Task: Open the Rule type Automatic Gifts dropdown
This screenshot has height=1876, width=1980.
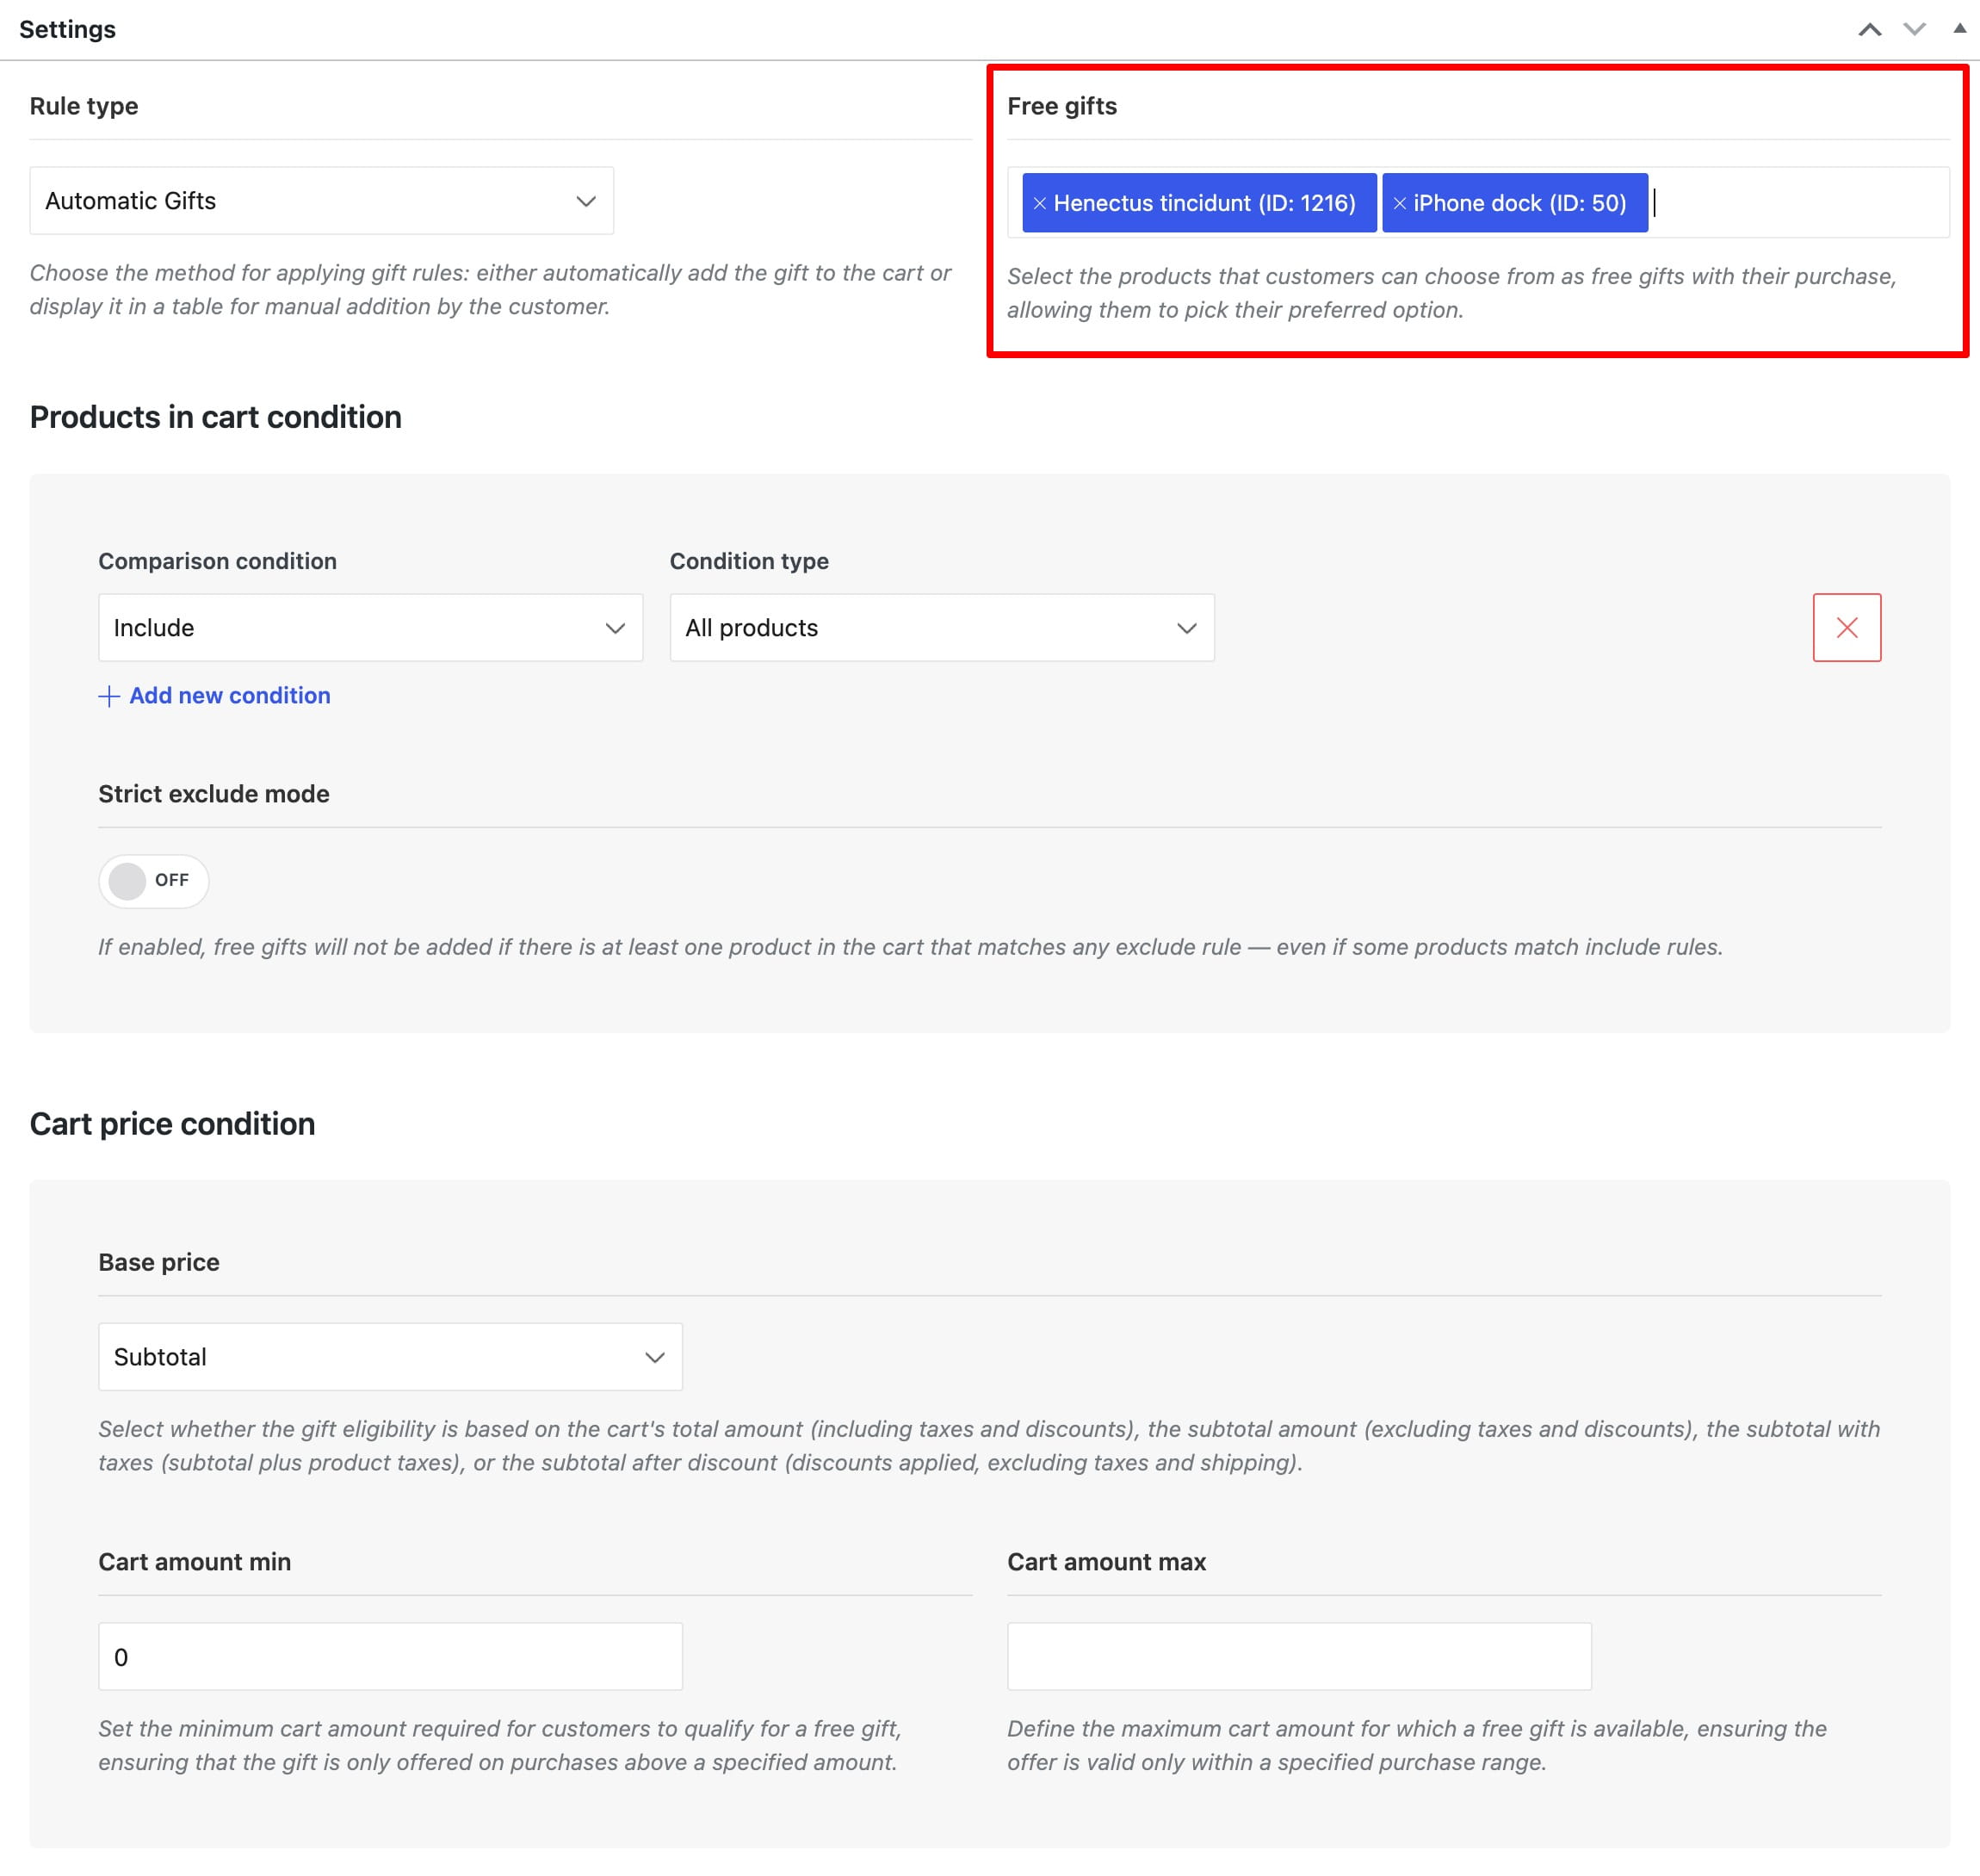Action: pyautogui.click(x=321, y=200)
